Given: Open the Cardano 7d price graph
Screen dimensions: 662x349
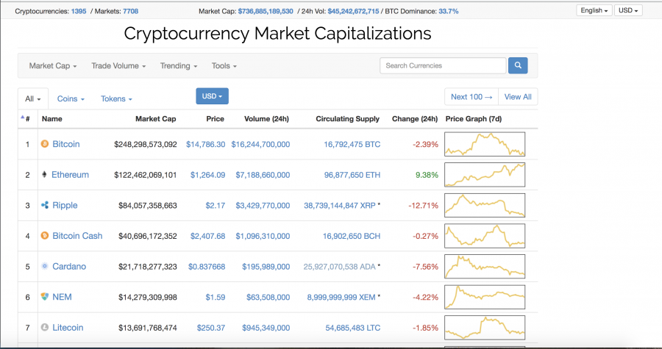Looking at the screenshot, I should 485,267.
